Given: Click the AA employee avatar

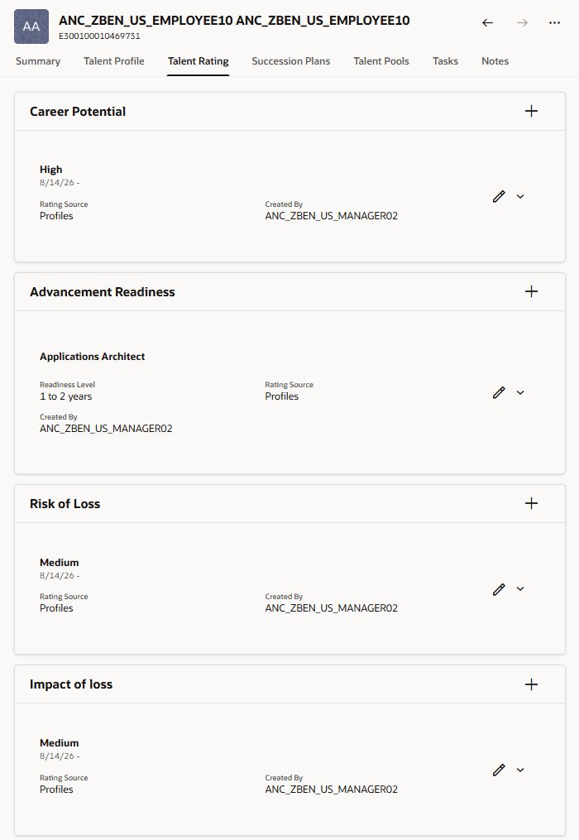Looking at the screenshot, I should 31,26.
